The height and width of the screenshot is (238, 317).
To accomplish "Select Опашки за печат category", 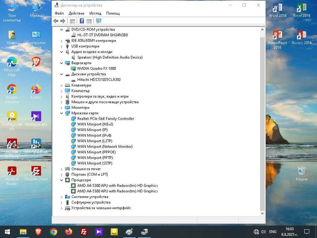I will click(86, 169).
